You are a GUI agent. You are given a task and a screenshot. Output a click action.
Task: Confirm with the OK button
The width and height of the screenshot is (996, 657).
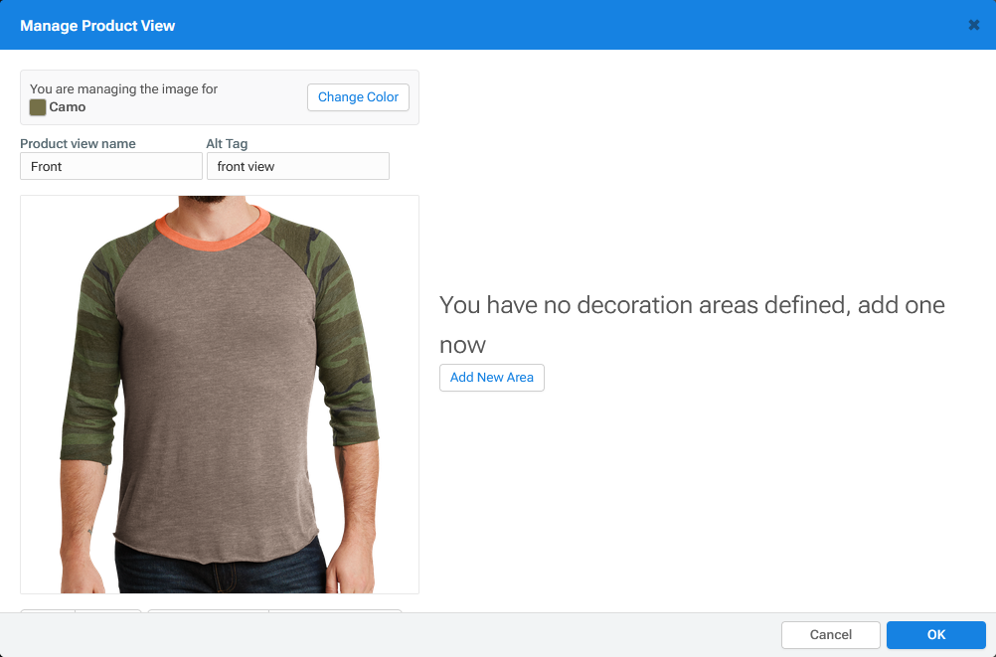[x=936, y=635]
